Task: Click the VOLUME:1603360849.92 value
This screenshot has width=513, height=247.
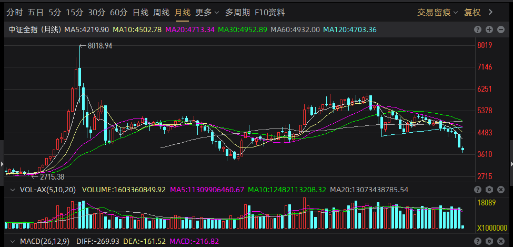Action: (x=124, y=190)
